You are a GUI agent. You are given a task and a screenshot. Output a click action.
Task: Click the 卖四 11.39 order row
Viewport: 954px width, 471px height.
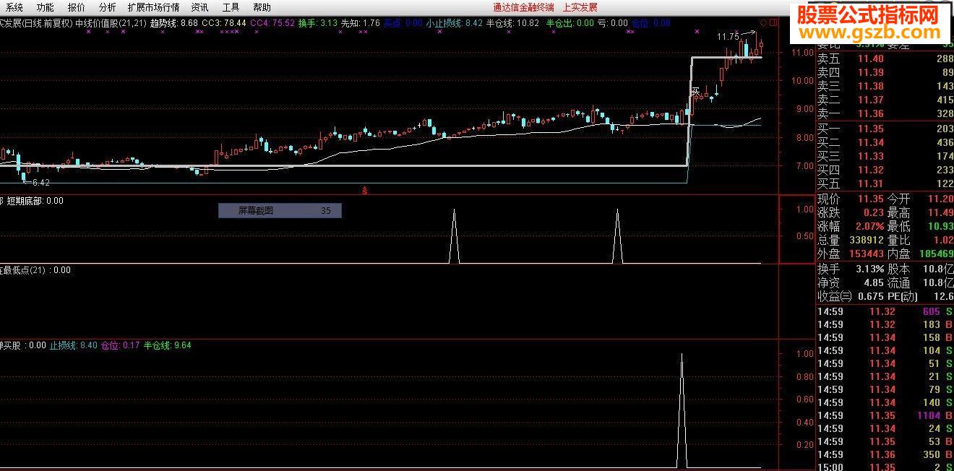point(885,72)
